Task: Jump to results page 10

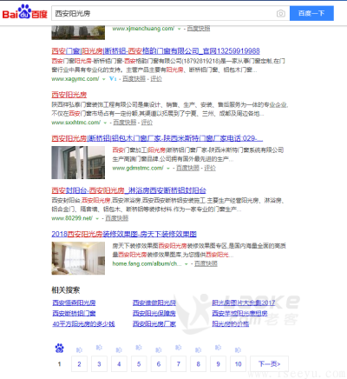Action: (x=238, y=364)
